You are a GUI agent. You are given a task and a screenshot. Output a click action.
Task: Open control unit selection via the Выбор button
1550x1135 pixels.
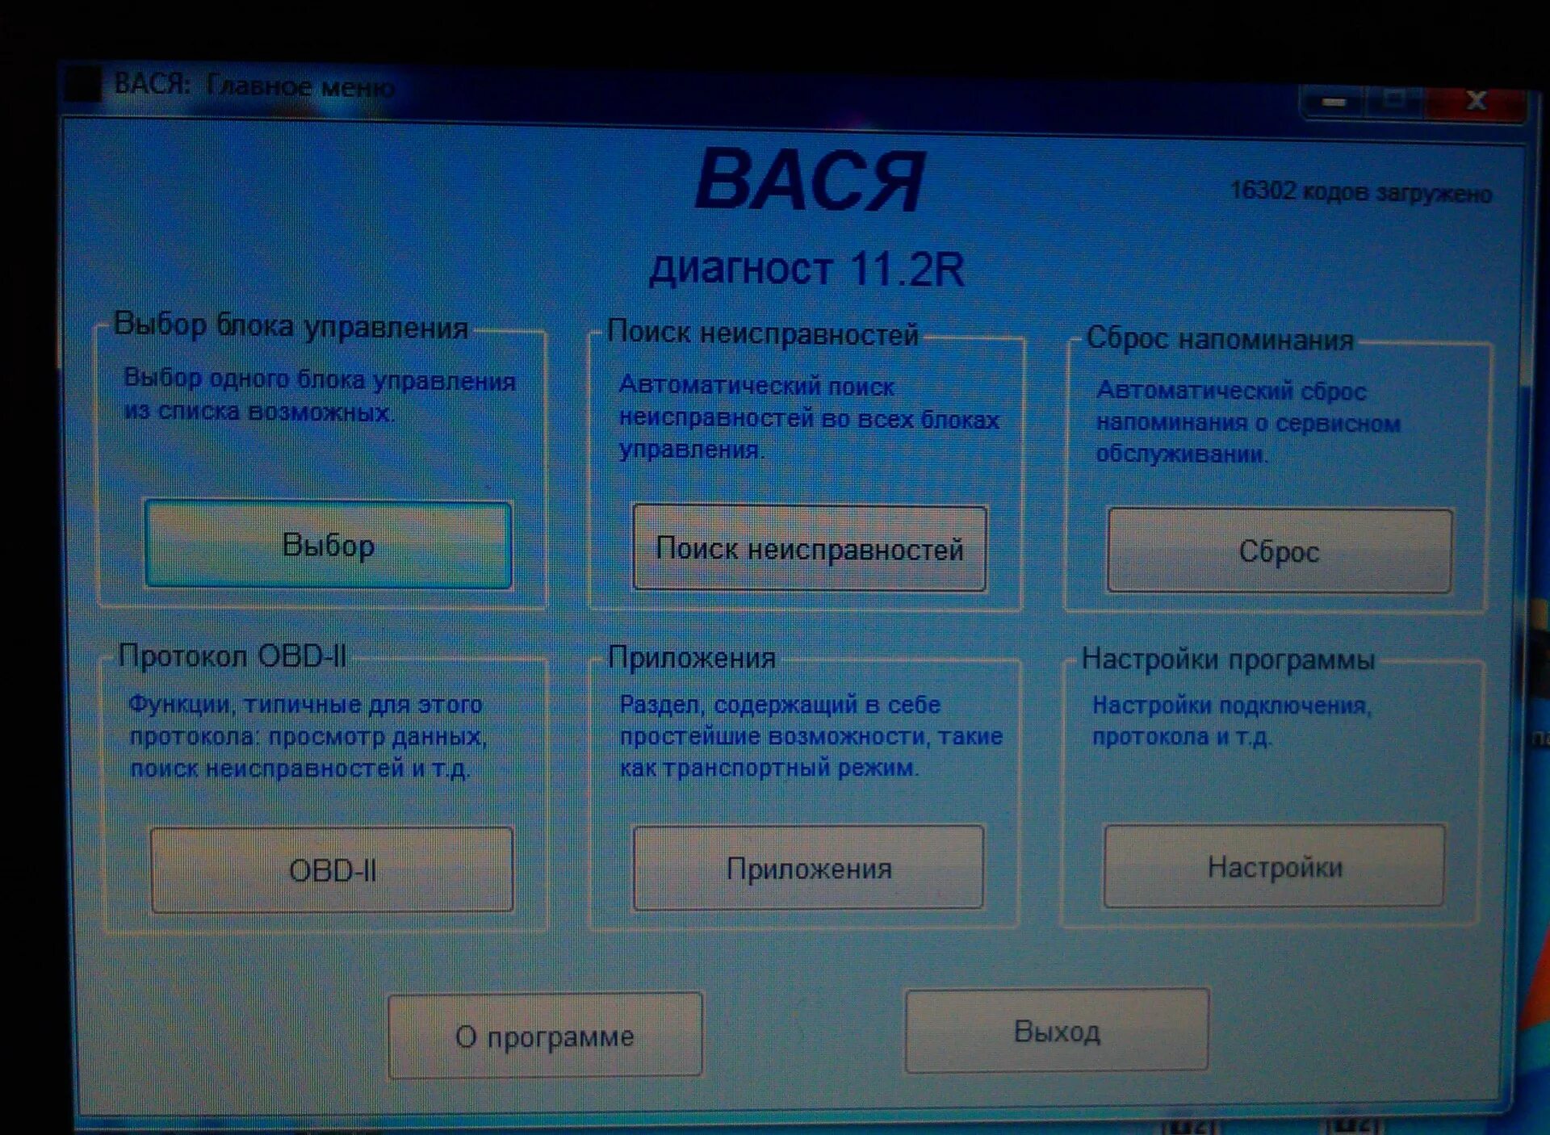click(x=329, y=547)
